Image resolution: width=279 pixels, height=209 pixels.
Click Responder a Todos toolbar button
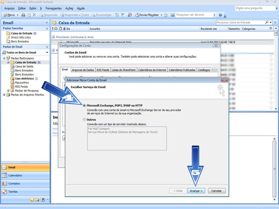pyautogui.click(x=74, y=15)
